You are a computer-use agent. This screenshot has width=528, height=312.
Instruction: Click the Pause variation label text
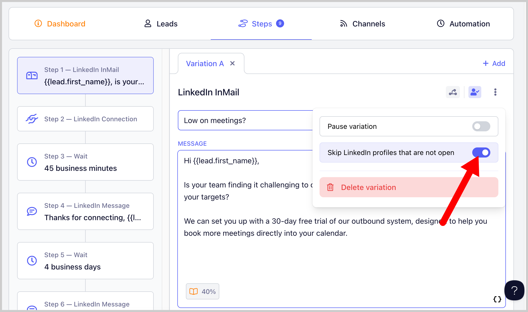[352, 126]
